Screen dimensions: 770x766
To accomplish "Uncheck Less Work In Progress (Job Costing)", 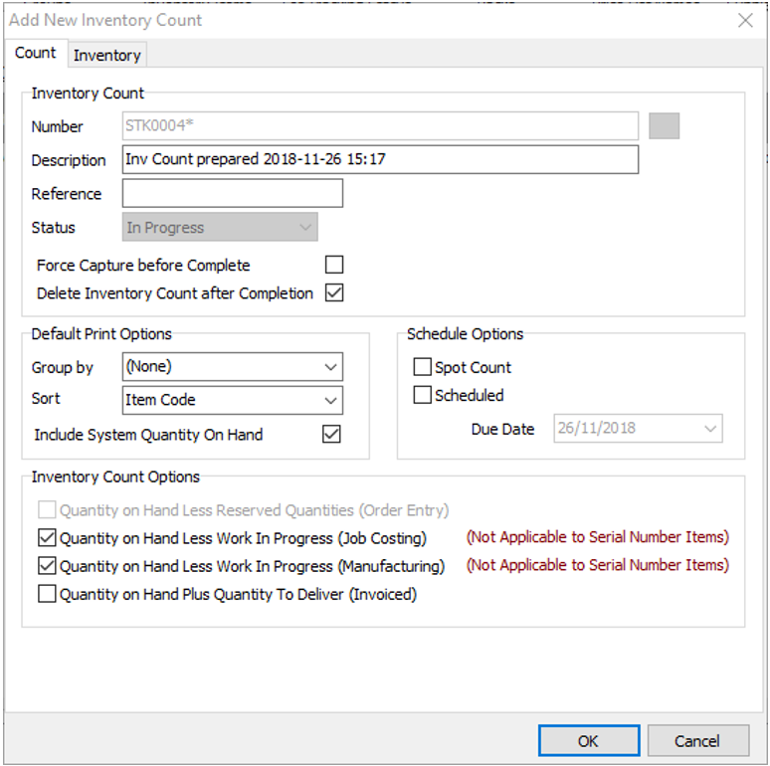I will pos(47,538).
